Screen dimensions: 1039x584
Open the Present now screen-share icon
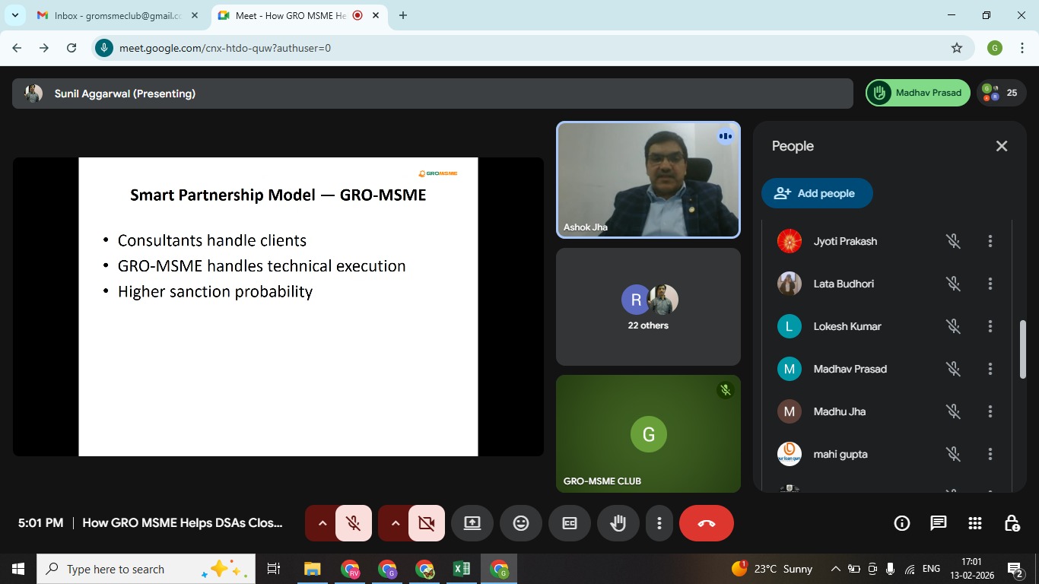click(472, 523)
